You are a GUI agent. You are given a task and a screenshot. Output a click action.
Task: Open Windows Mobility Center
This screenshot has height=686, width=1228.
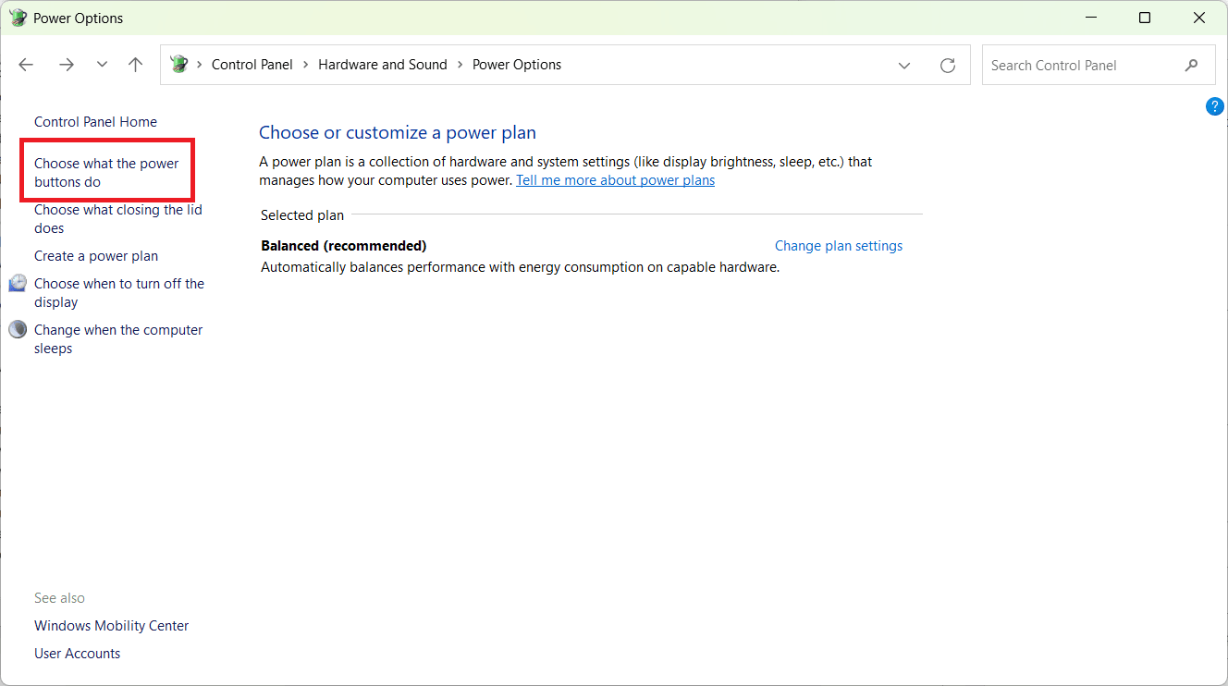111,626
